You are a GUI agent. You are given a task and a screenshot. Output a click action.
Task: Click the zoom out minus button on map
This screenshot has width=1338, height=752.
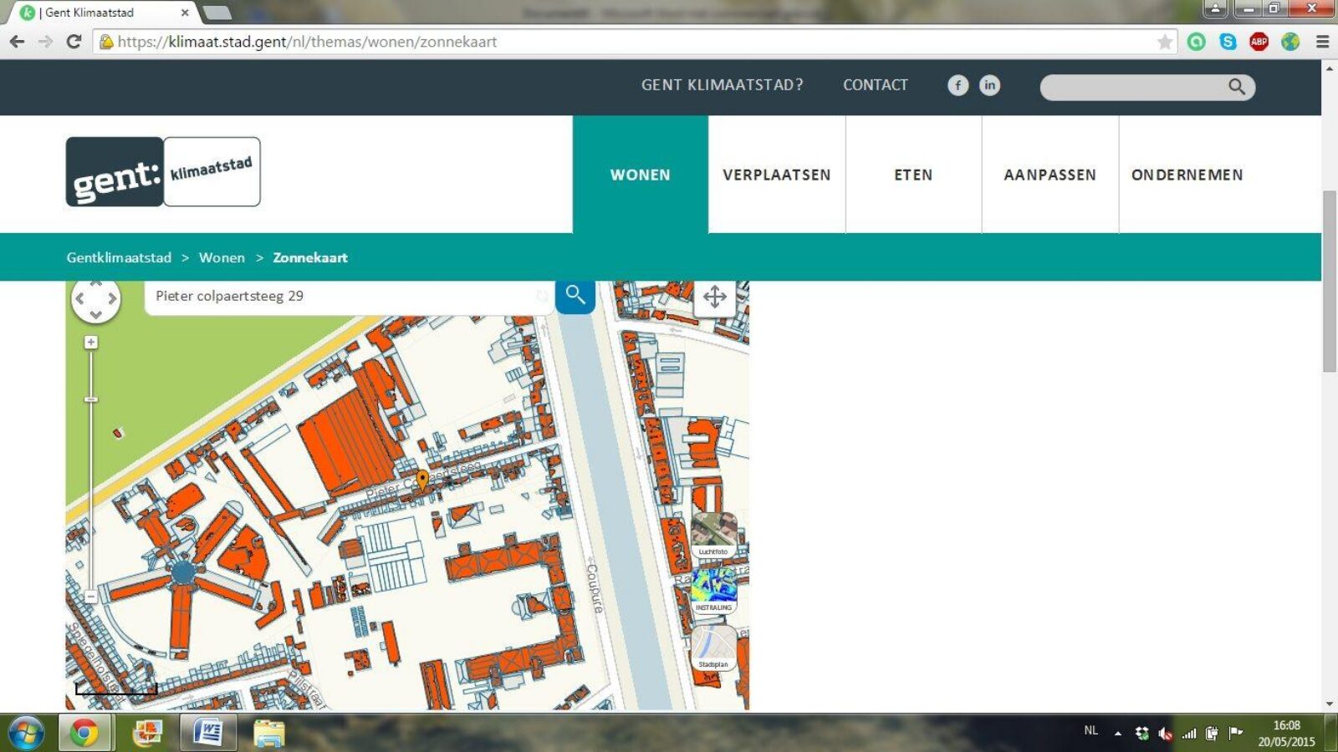91,597
